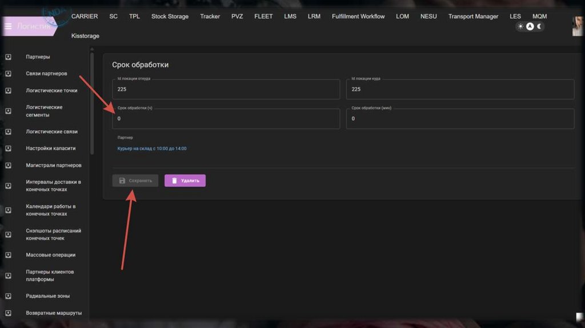Click the icon next to Логистические точки
The width and height of the screenshot is (585, 328).
coord(8,90)
